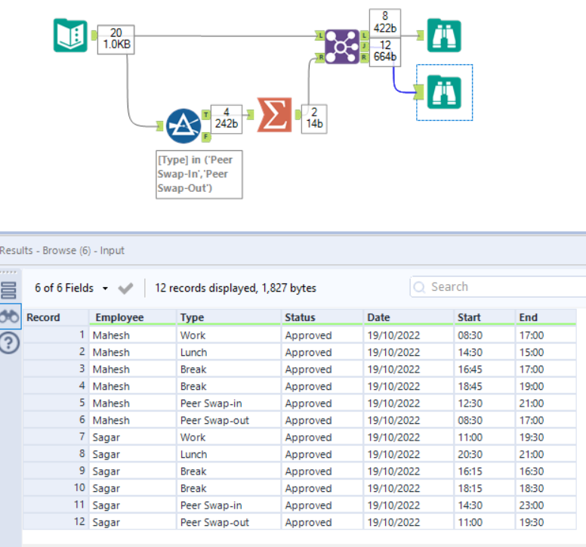
Task: Select the purple Join tool
Action: (x=342, y=47)
